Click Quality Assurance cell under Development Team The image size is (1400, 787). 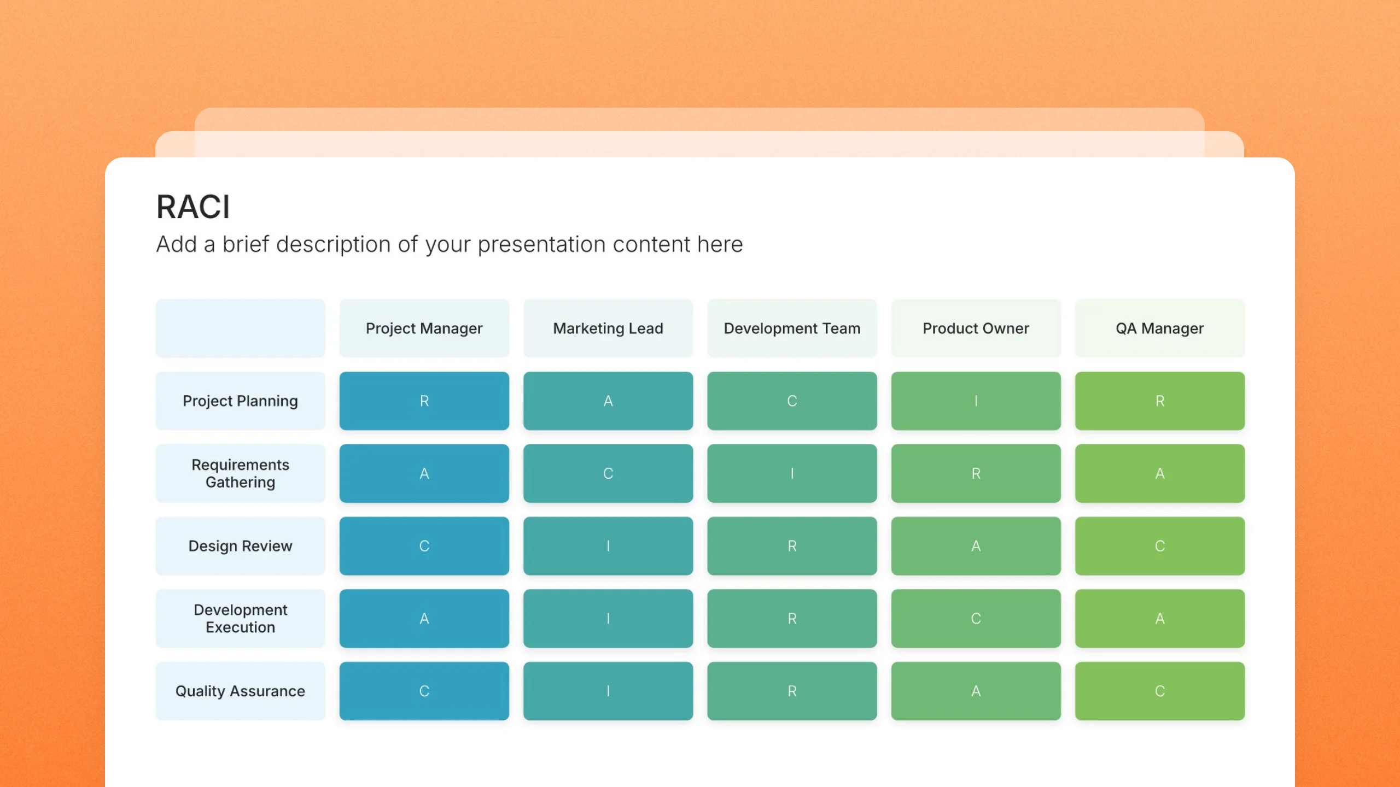pos(792,691)
